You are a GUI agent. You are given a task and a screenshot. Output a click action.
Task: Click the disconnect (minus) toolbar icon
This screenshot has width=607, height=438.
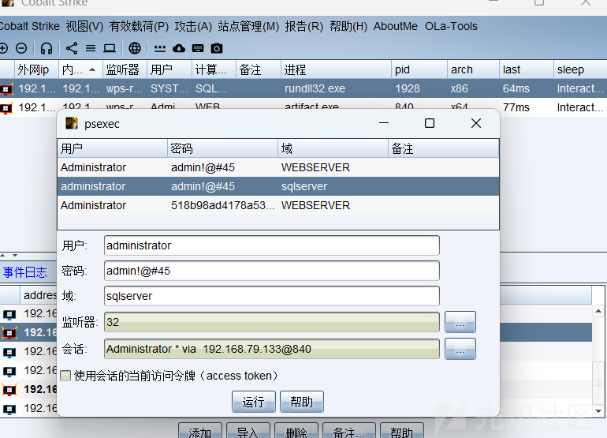coord(21,48)
